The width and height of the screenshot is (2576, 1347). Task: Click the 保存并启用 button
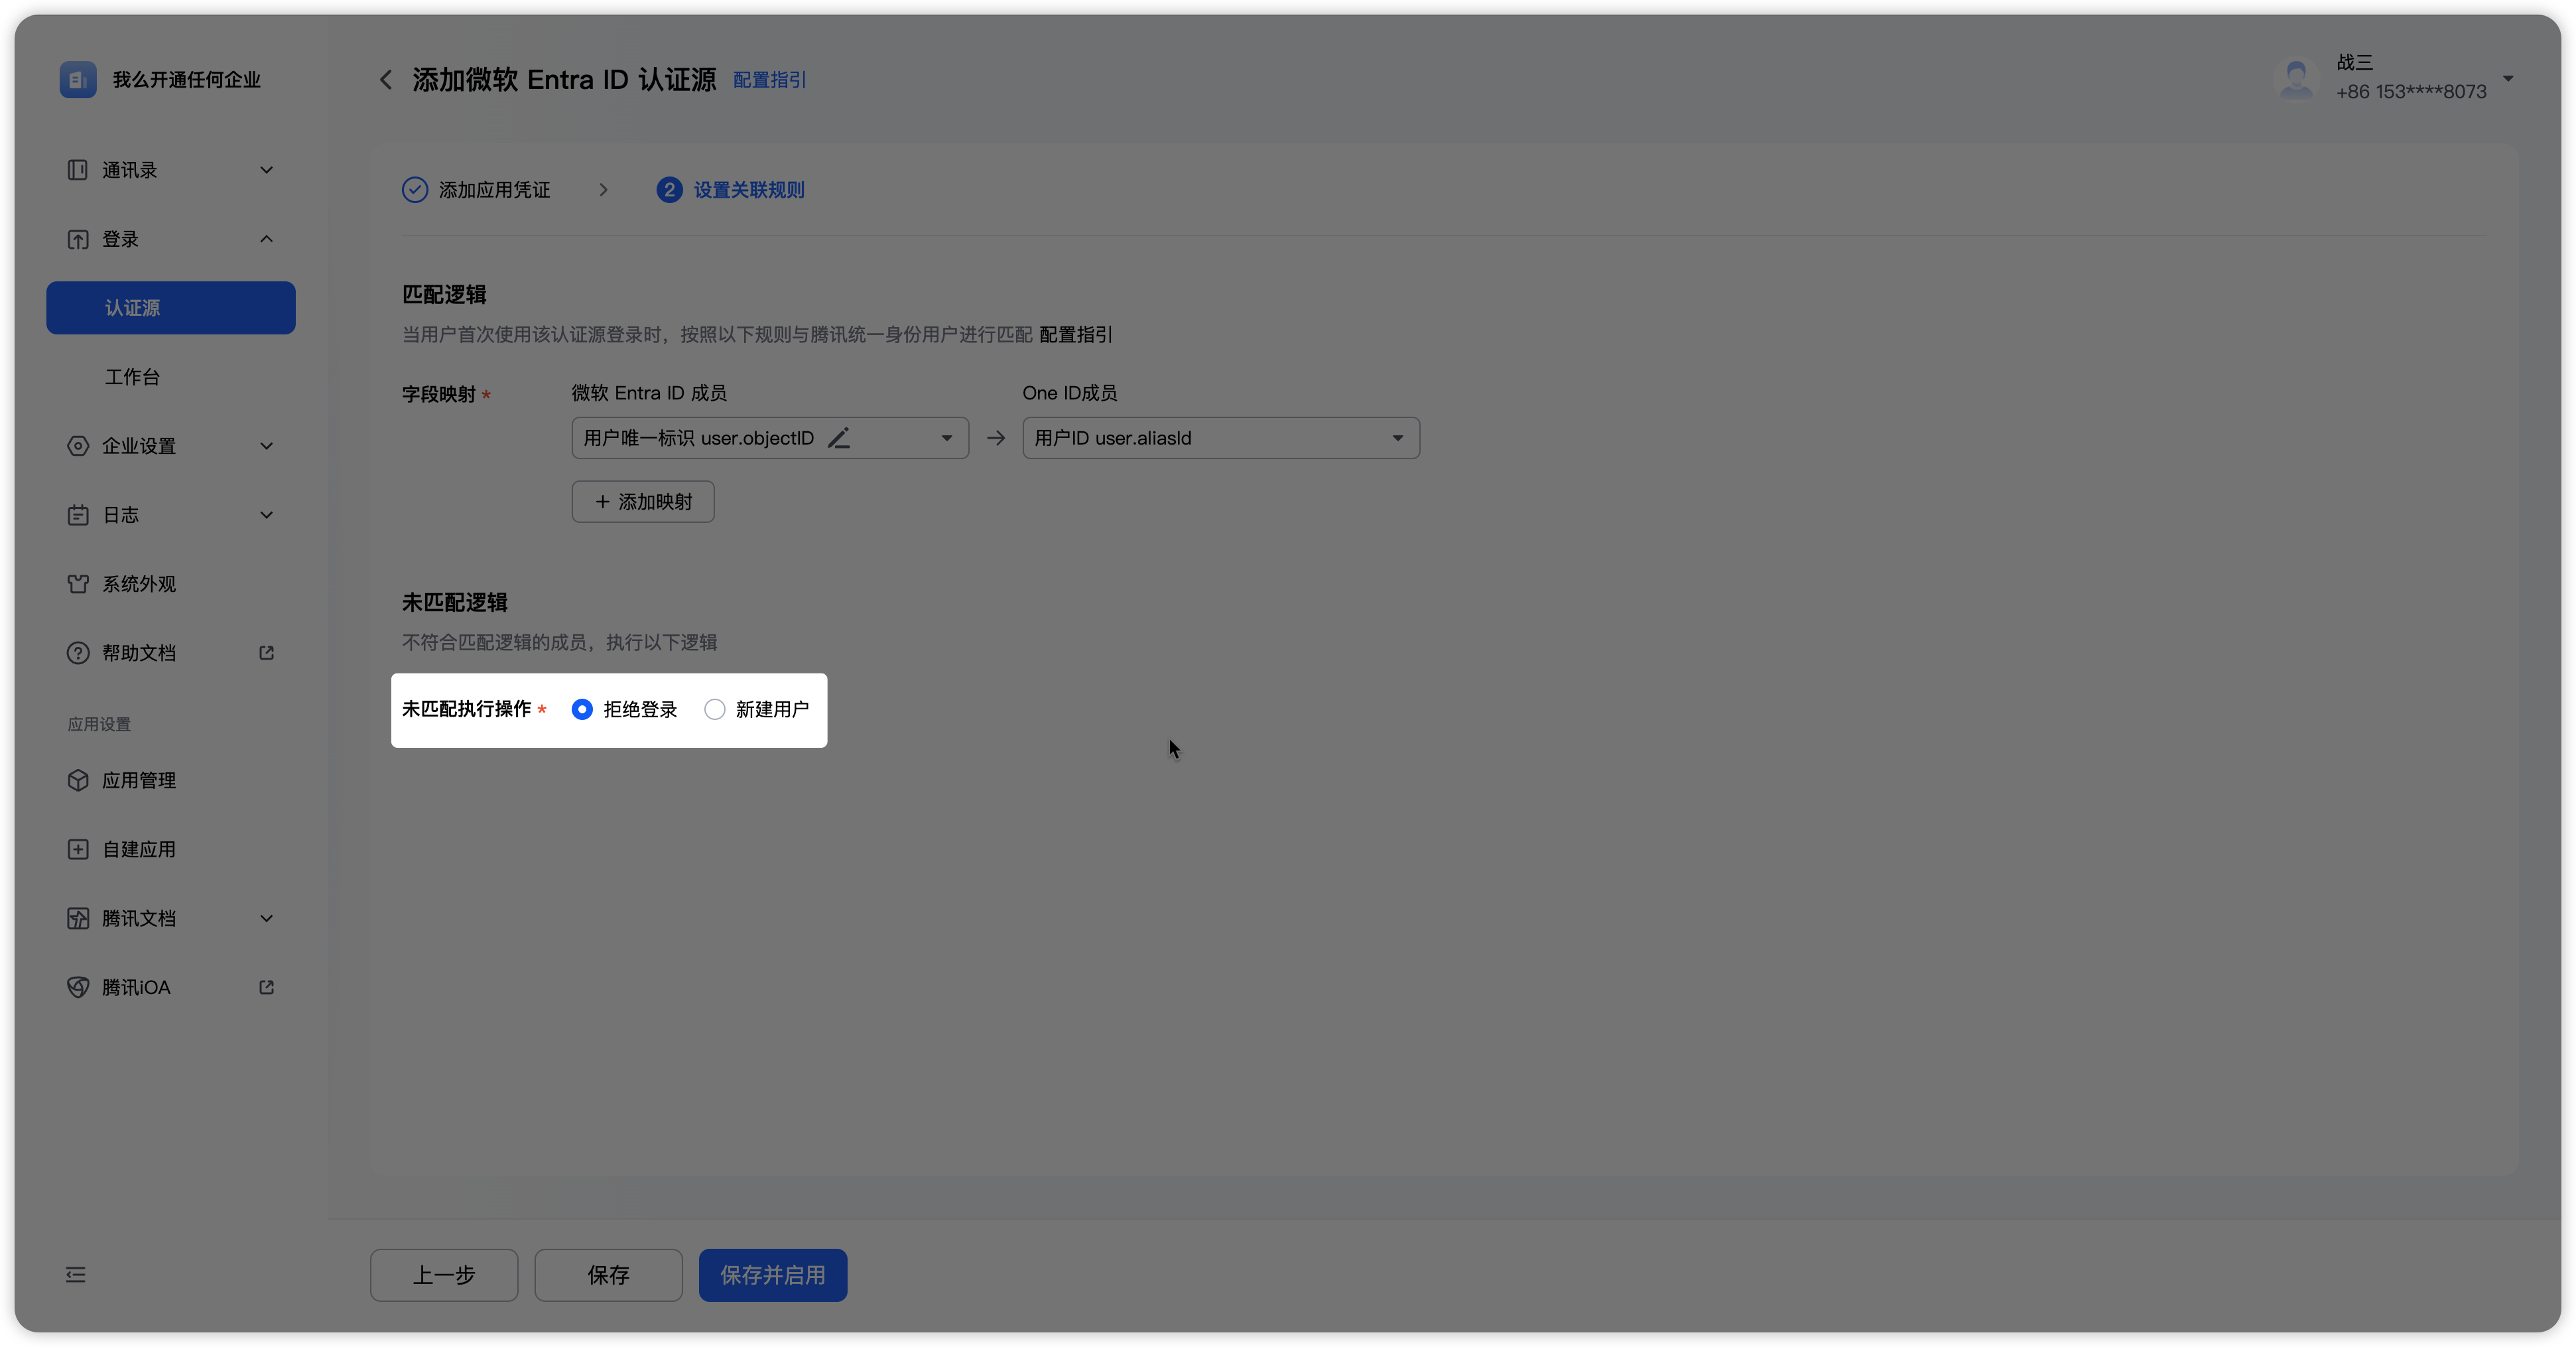click(772, 1274)
